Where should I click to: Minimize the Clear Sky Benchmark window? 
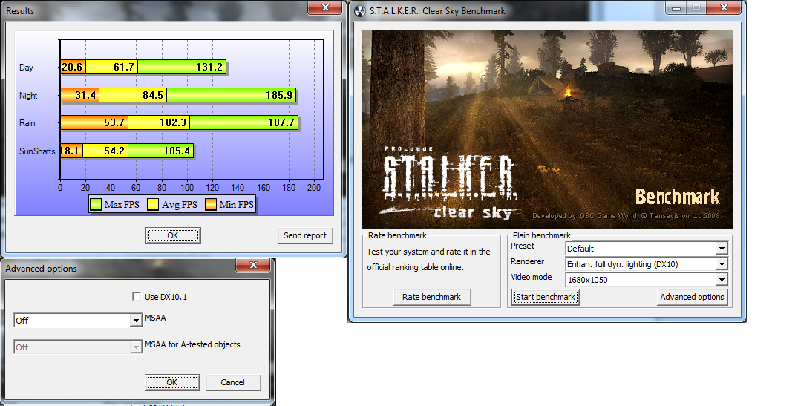[676, 7]
